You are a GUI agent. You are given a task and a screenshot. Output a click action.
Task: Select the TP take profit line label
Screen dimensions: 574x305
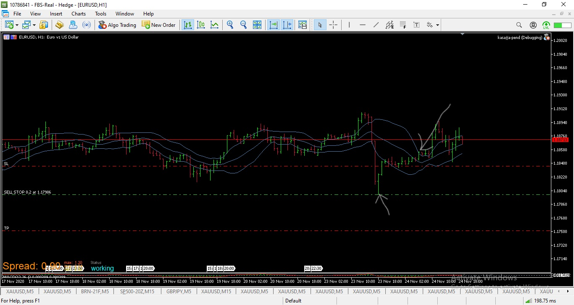pos(6,228)
